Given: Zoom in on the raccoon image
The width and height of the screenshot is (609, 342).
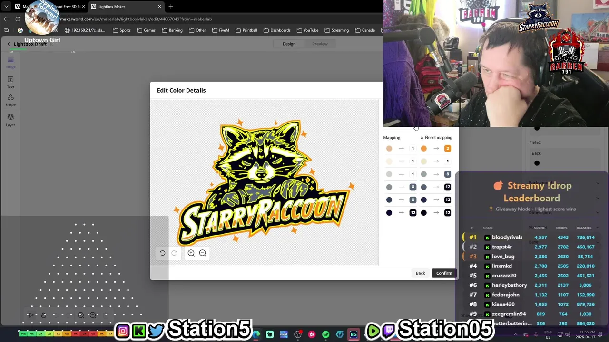Looking at the screenshot, I should pyautogui.click(x=191, y=253).
